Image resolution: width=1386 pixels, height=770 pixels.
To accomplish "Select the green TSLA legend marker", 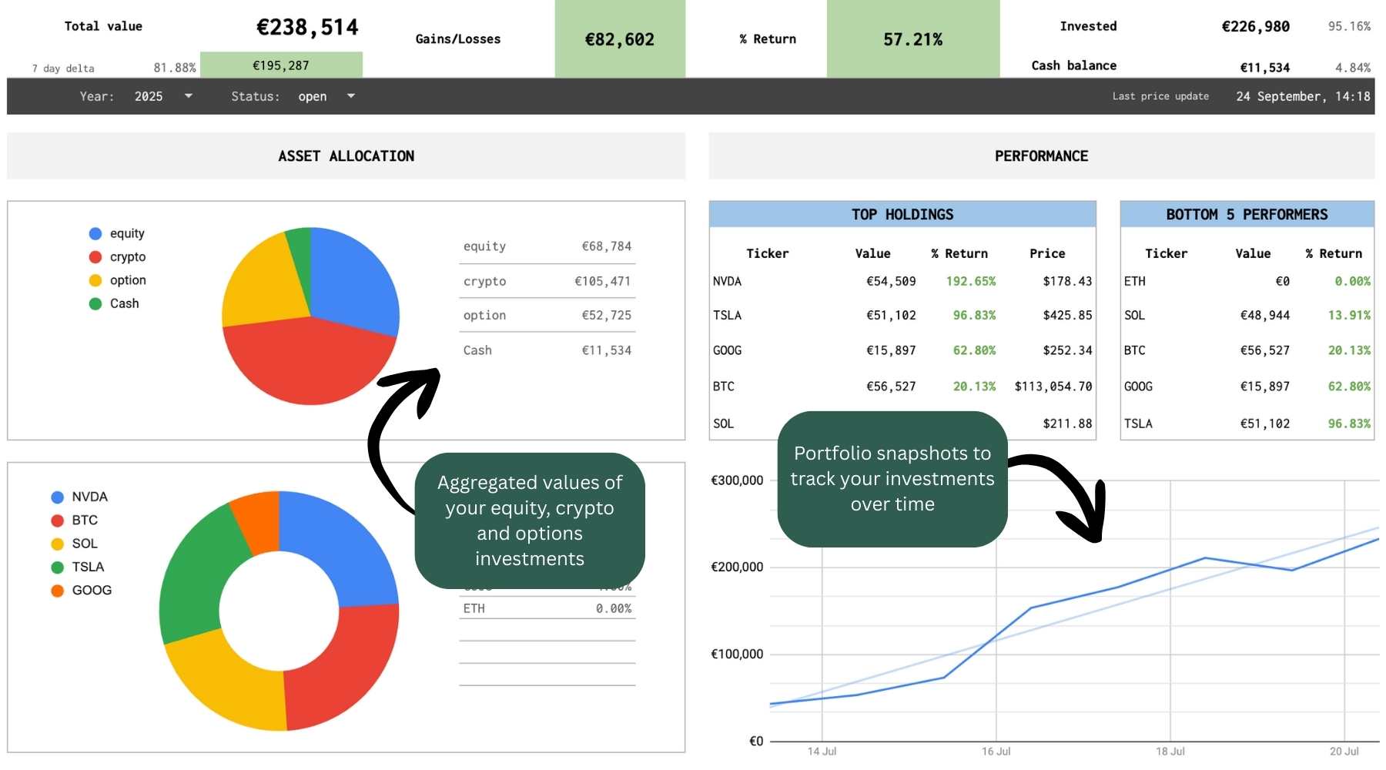I will 57,567.
